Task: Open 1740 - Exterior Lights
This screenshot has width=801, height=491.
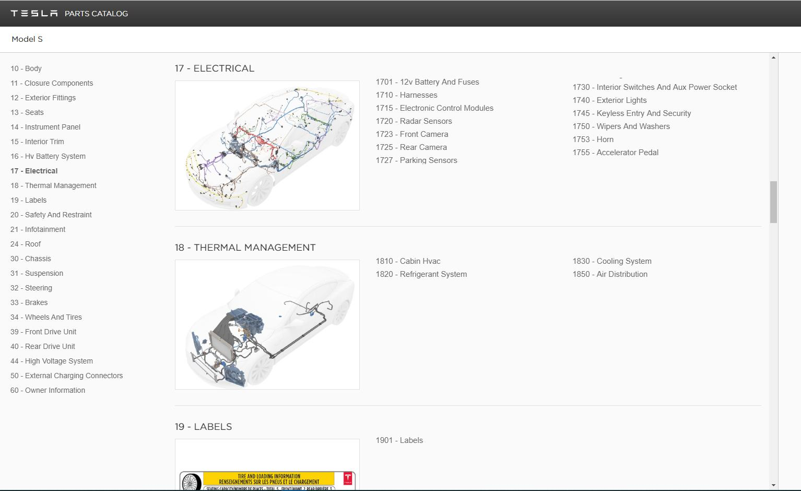Action: pos(610,100)
